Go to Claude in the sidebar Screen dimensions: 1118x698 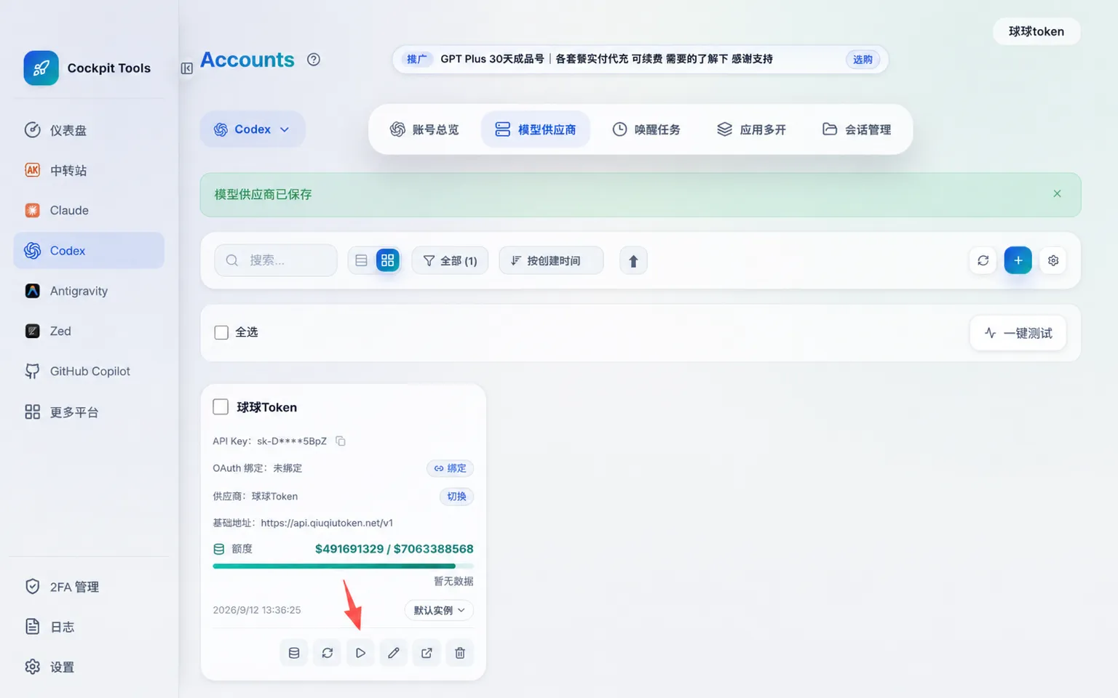click(x=89, y=210)
